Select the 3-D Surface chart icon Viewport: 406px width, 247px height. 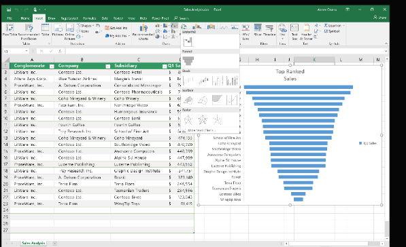(x=188, y=100)
